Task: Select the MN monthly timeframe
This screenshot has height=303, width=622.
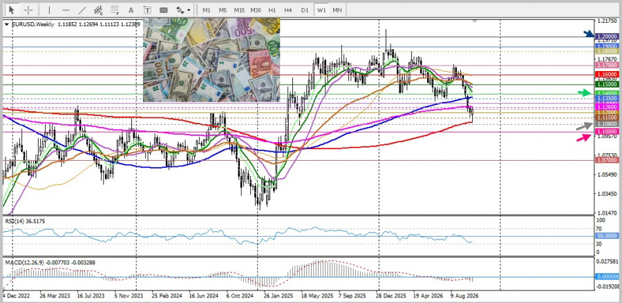Action: [337, 10]
